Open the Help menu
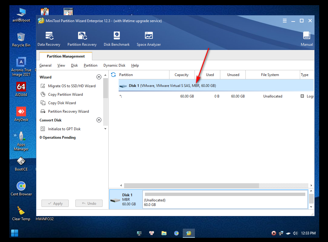328x242 pixels. (135, 65)
